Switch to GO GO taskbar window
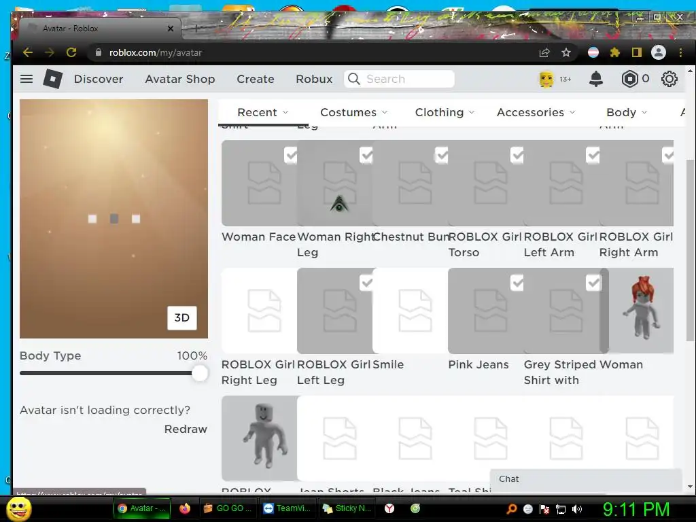The height and width of the screenshot is (522, 696). coord(227,508)
